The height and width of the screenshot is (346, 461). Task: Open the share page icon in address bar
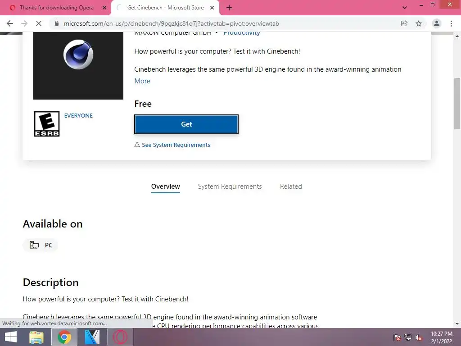coord(404,23)
